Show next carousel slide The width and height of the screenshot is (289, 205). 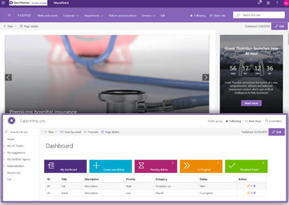click(x=206, y=77)
